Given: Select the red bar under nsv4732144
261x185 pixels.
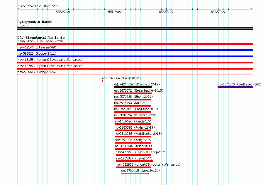Looking at the screenshot, I should coord(134,149).
